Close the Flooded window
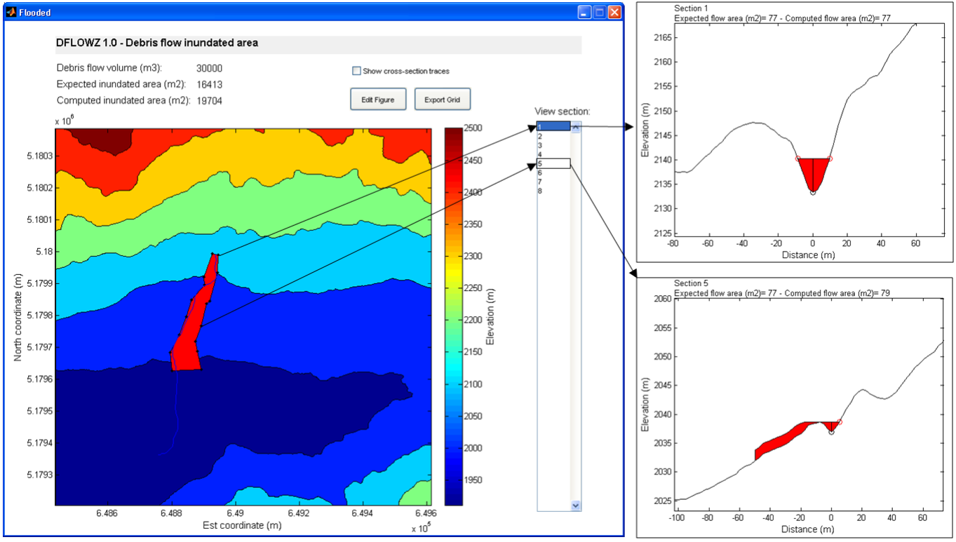Screen dimensions: 956x542 615,13
